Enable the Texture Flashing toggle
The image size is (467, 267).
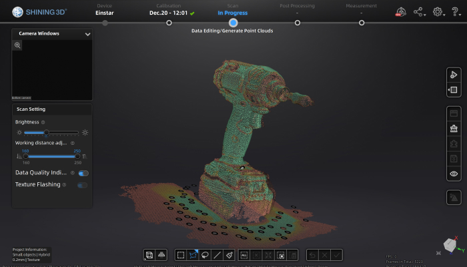coord(83,185)
